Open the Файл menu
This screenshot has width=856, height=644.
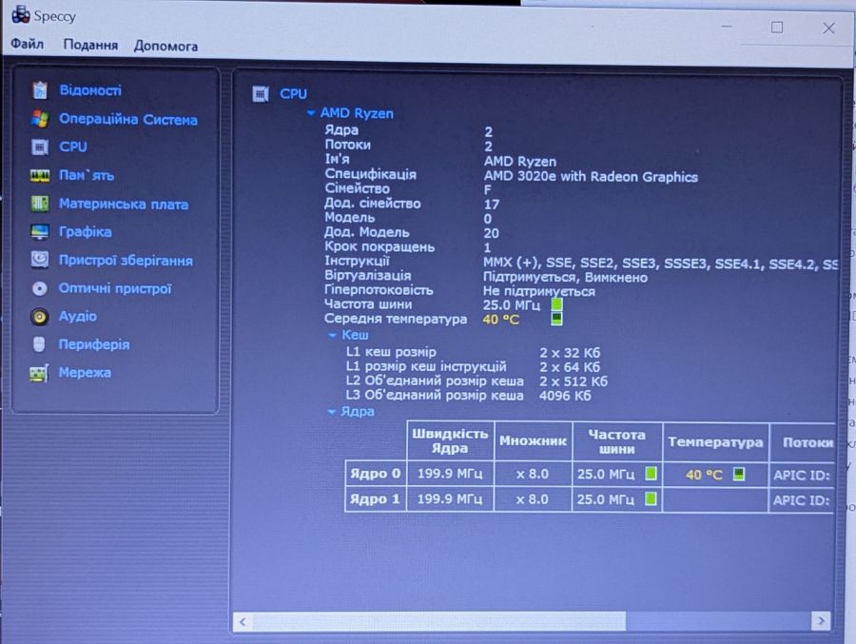point(27,44)
